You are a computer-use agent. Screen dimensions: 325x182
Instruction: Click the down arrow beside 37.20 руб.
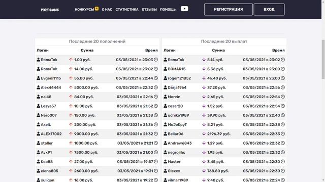pos(204,87)
